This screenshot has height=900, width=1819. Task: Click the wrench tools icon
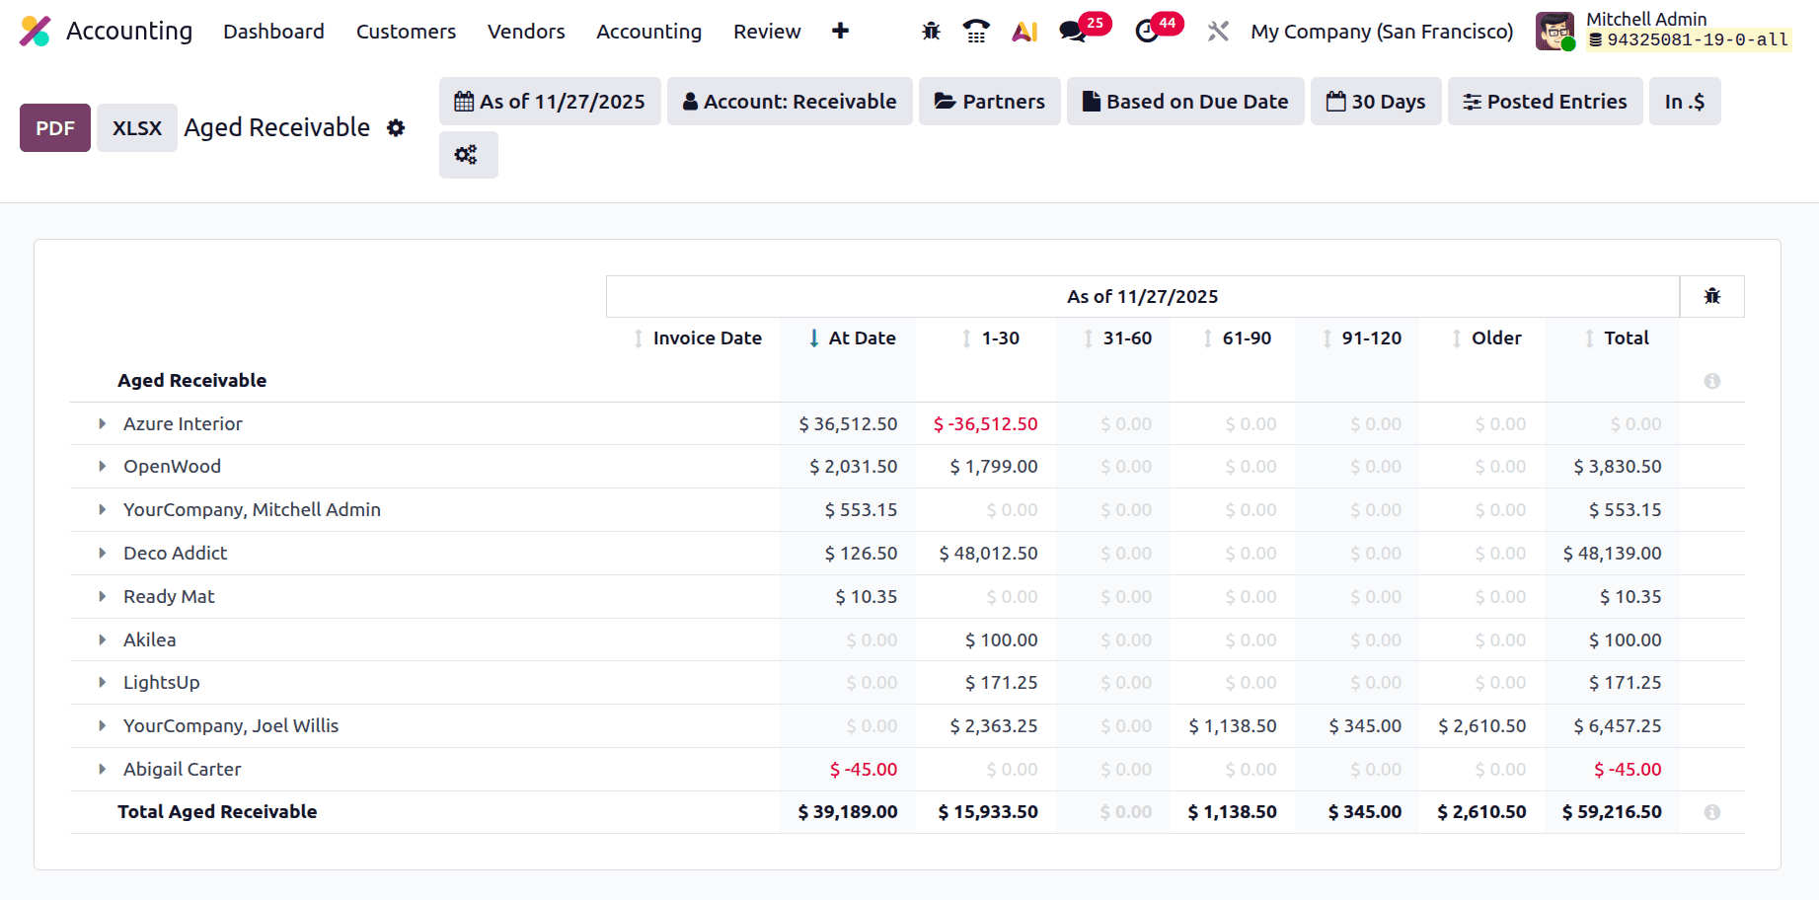click(x=1218, y=32)
